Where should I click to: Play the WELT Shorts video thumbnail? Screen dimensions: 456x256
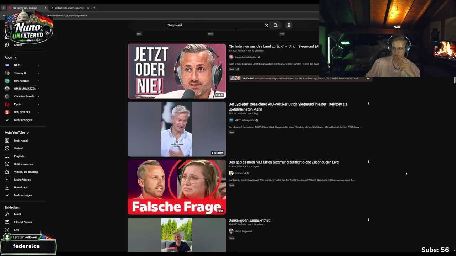177,129
